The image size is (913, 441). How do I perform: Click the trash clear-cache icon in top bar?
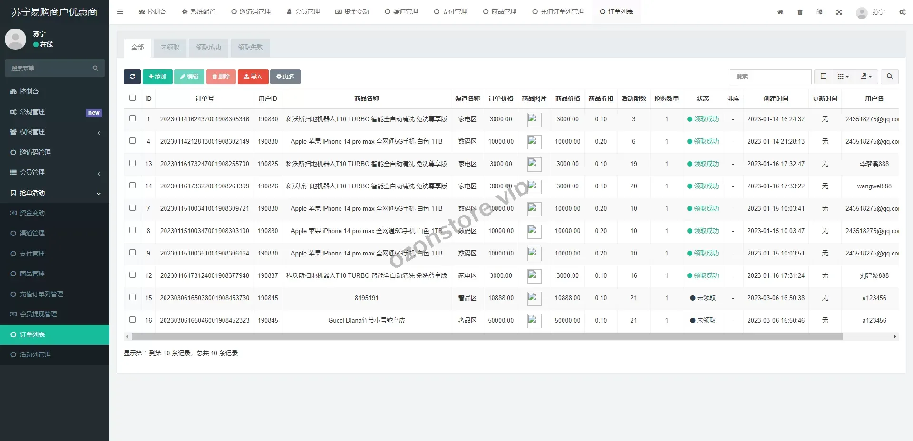800,12
